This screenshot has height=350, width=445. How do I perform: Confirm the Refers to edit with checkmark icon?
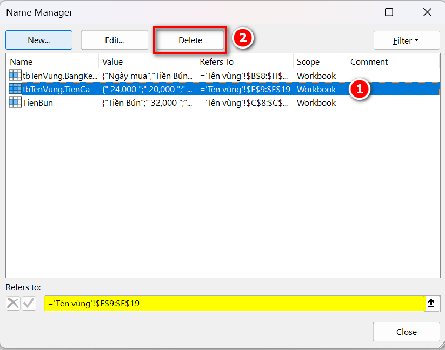[29, 304]
